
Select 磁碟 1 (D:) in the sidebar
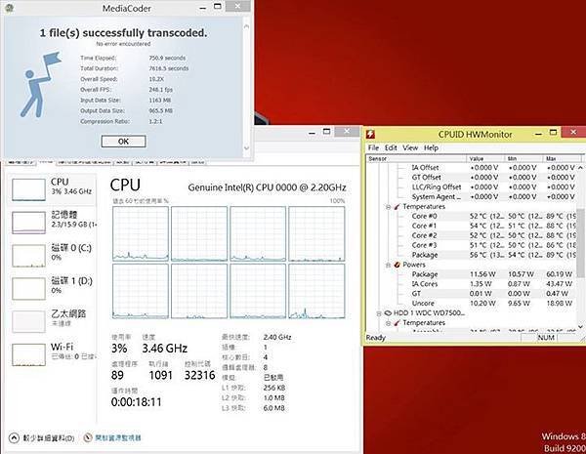52,288
